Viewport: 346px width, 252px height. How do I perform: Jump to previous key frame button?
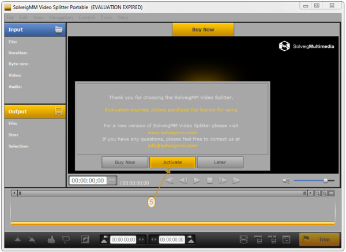click(x=170, y=181)
